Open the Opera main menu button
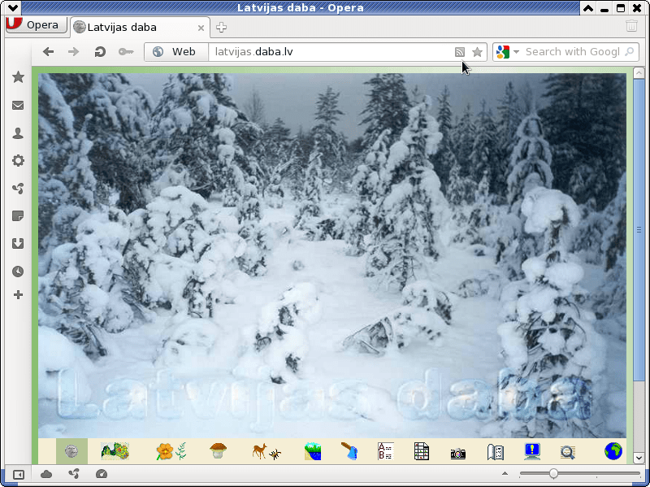650x487 pixels. 36,25
